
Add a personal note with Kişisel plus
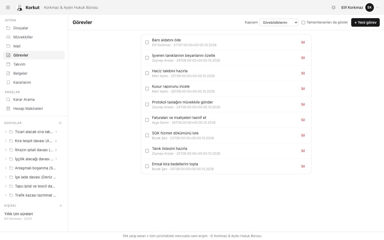[61, 206]
